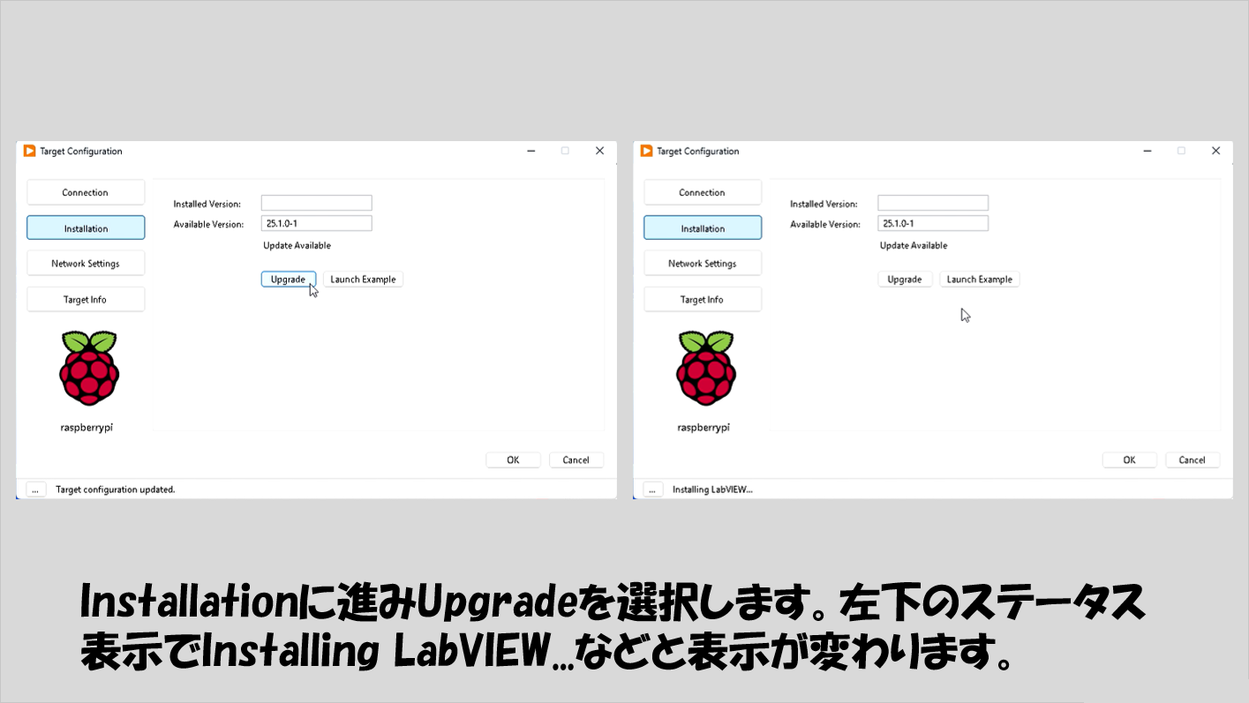Click the '...' status button beside Installing LabVIEW
The image size is (1249, 703).
[653, 490]
